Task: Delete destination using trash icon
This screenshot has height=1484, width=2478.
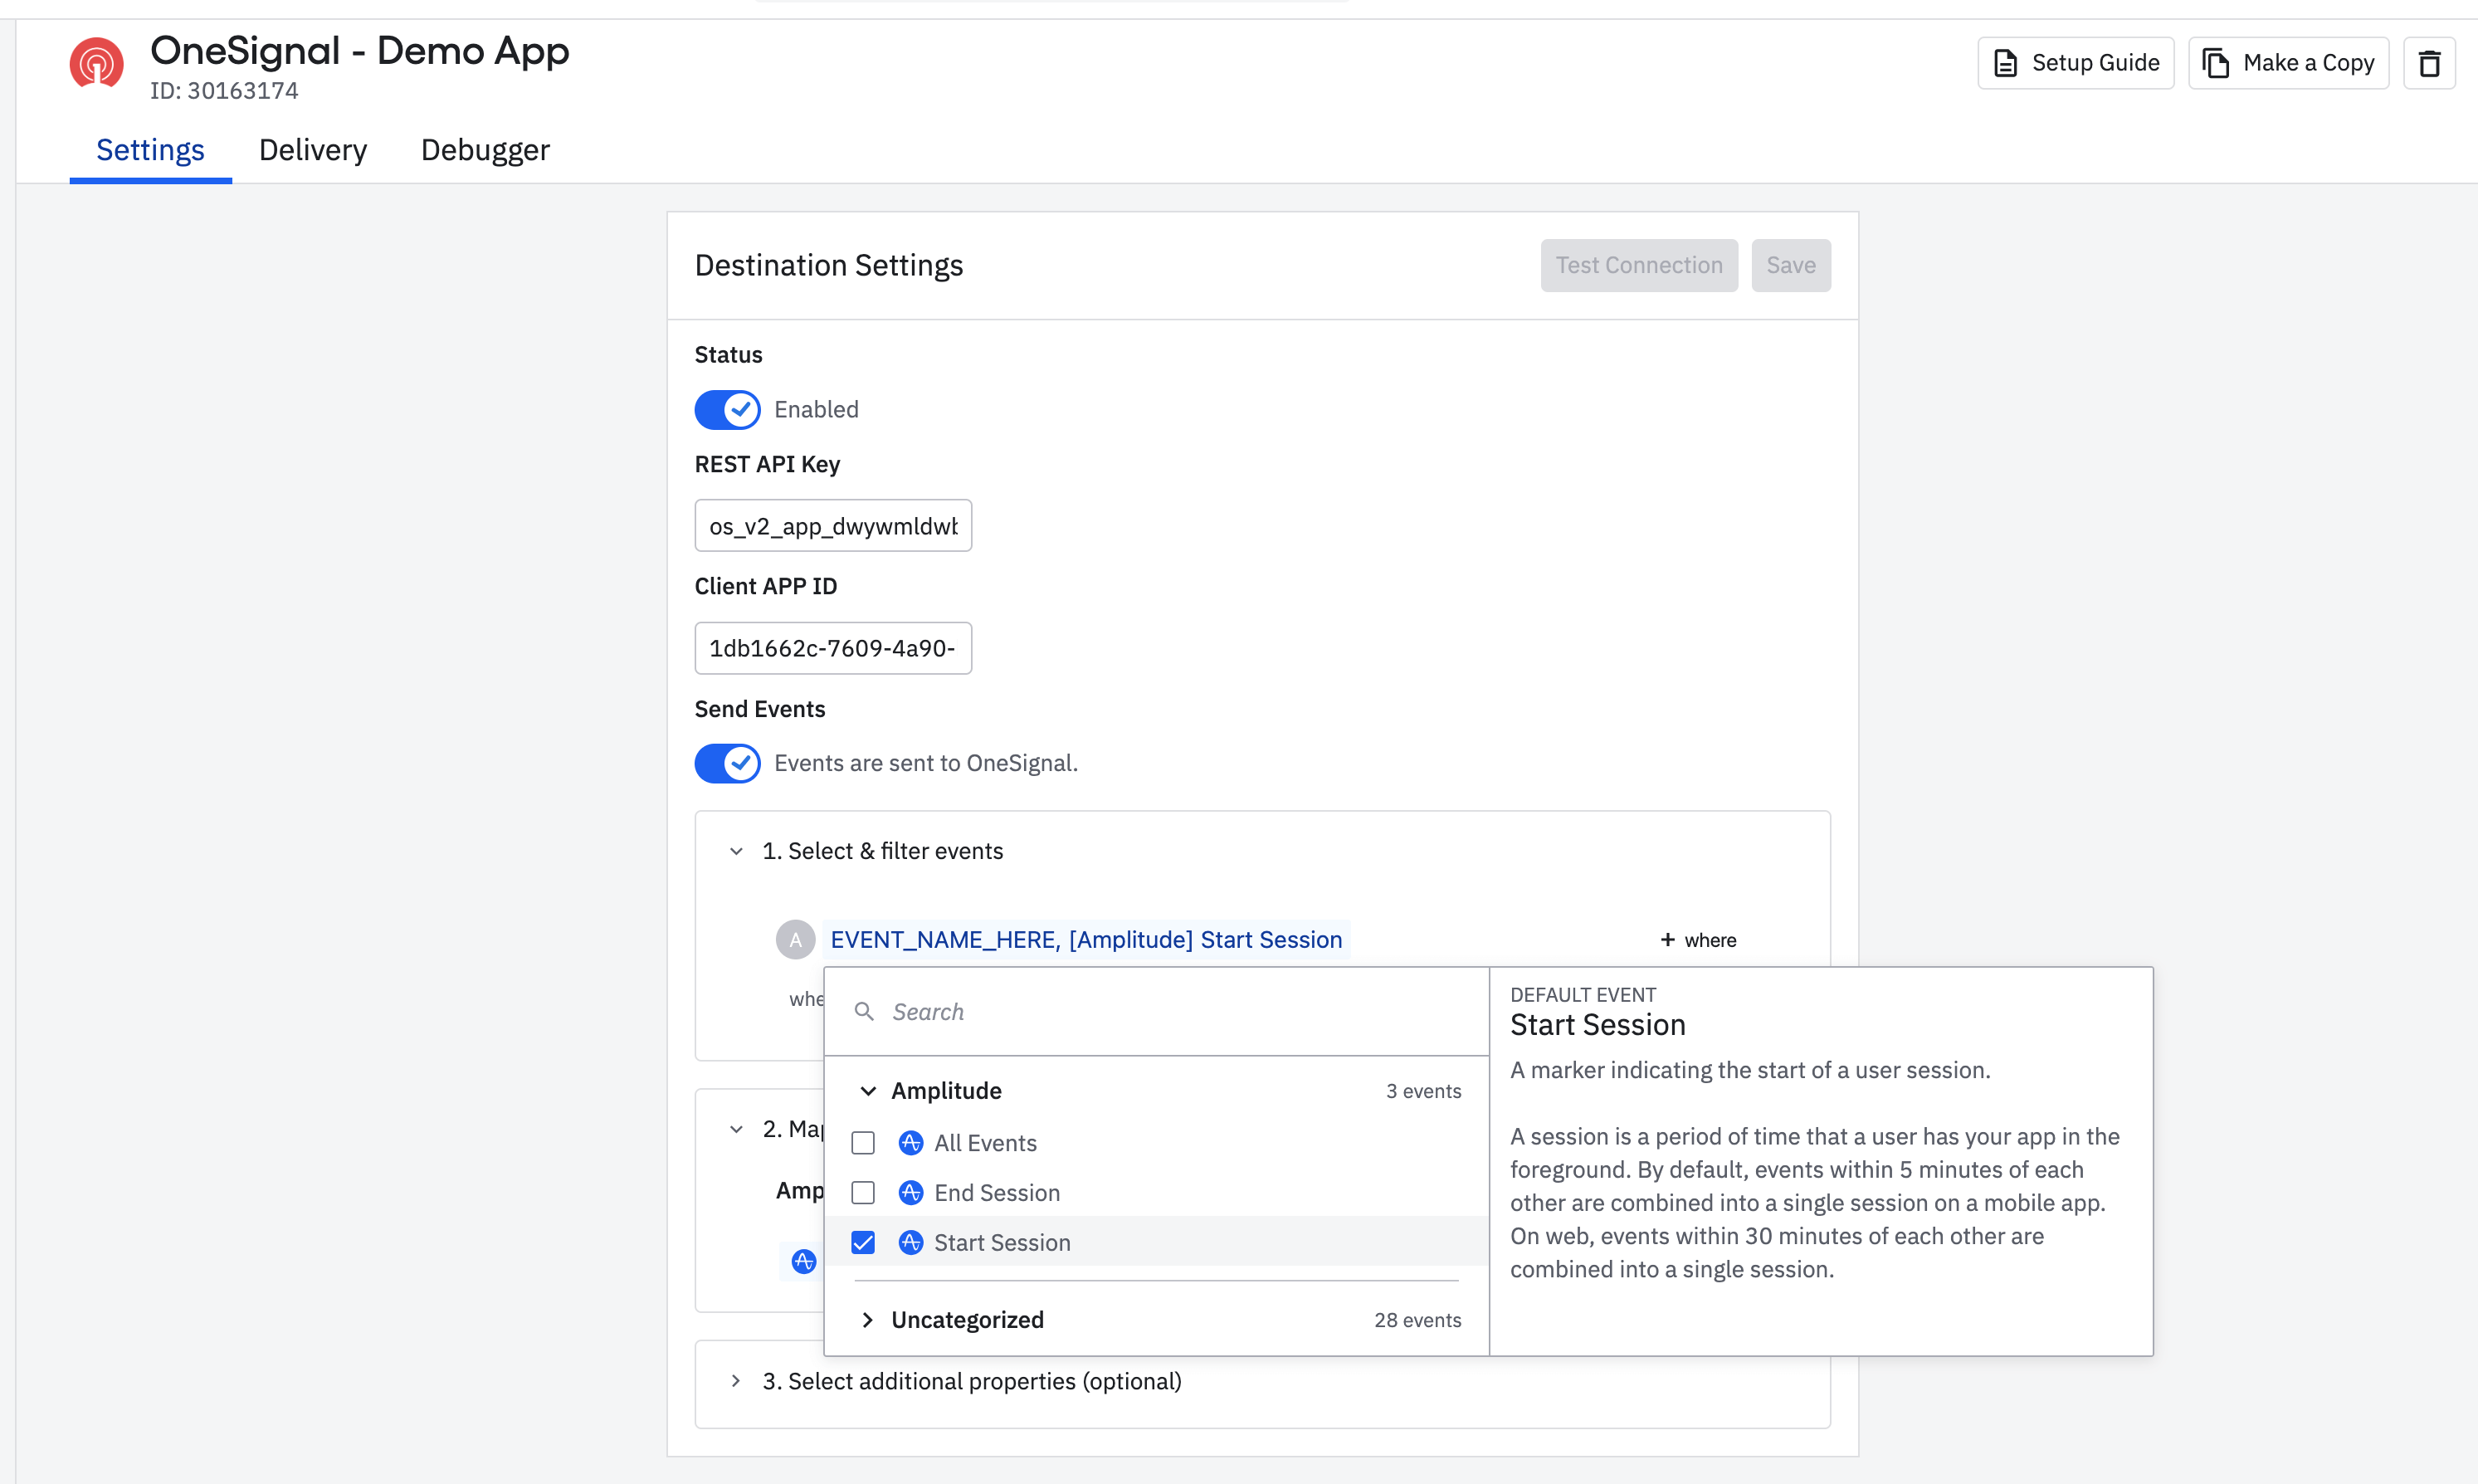Action: 2429,63
